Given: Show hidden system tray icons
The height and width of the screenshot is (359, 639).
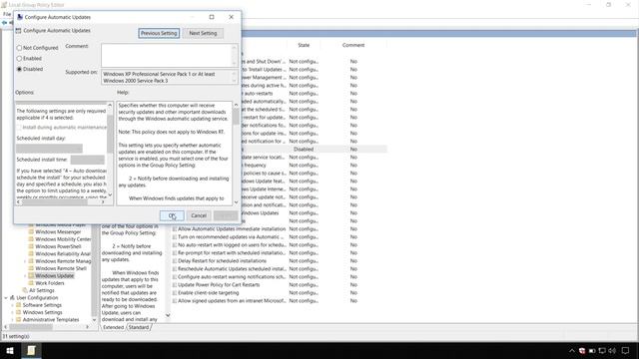Looking at the screenshot, I should (x=572, y=350).
